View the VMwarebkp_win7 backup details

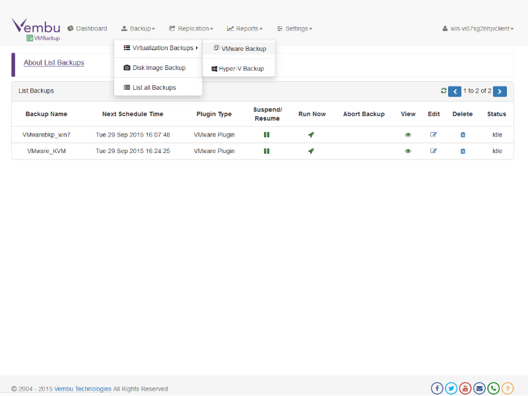coord(408,135)
